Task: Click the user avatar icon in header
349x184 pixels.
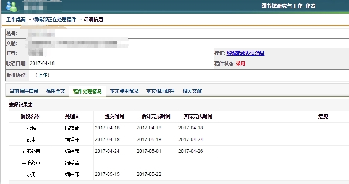Action: tap(12, 6)
